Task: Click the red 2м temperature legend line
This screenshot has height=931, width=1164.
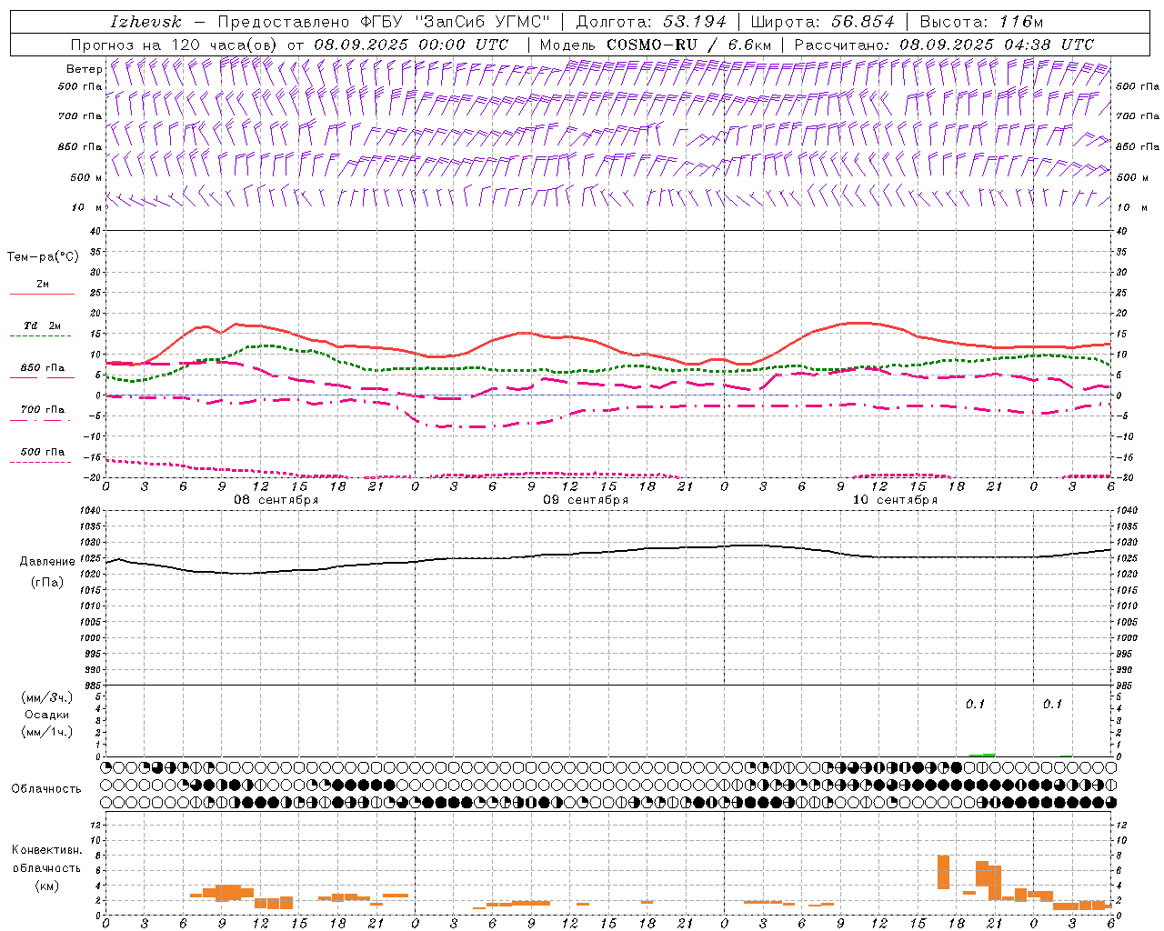Action: coord(42,294)
